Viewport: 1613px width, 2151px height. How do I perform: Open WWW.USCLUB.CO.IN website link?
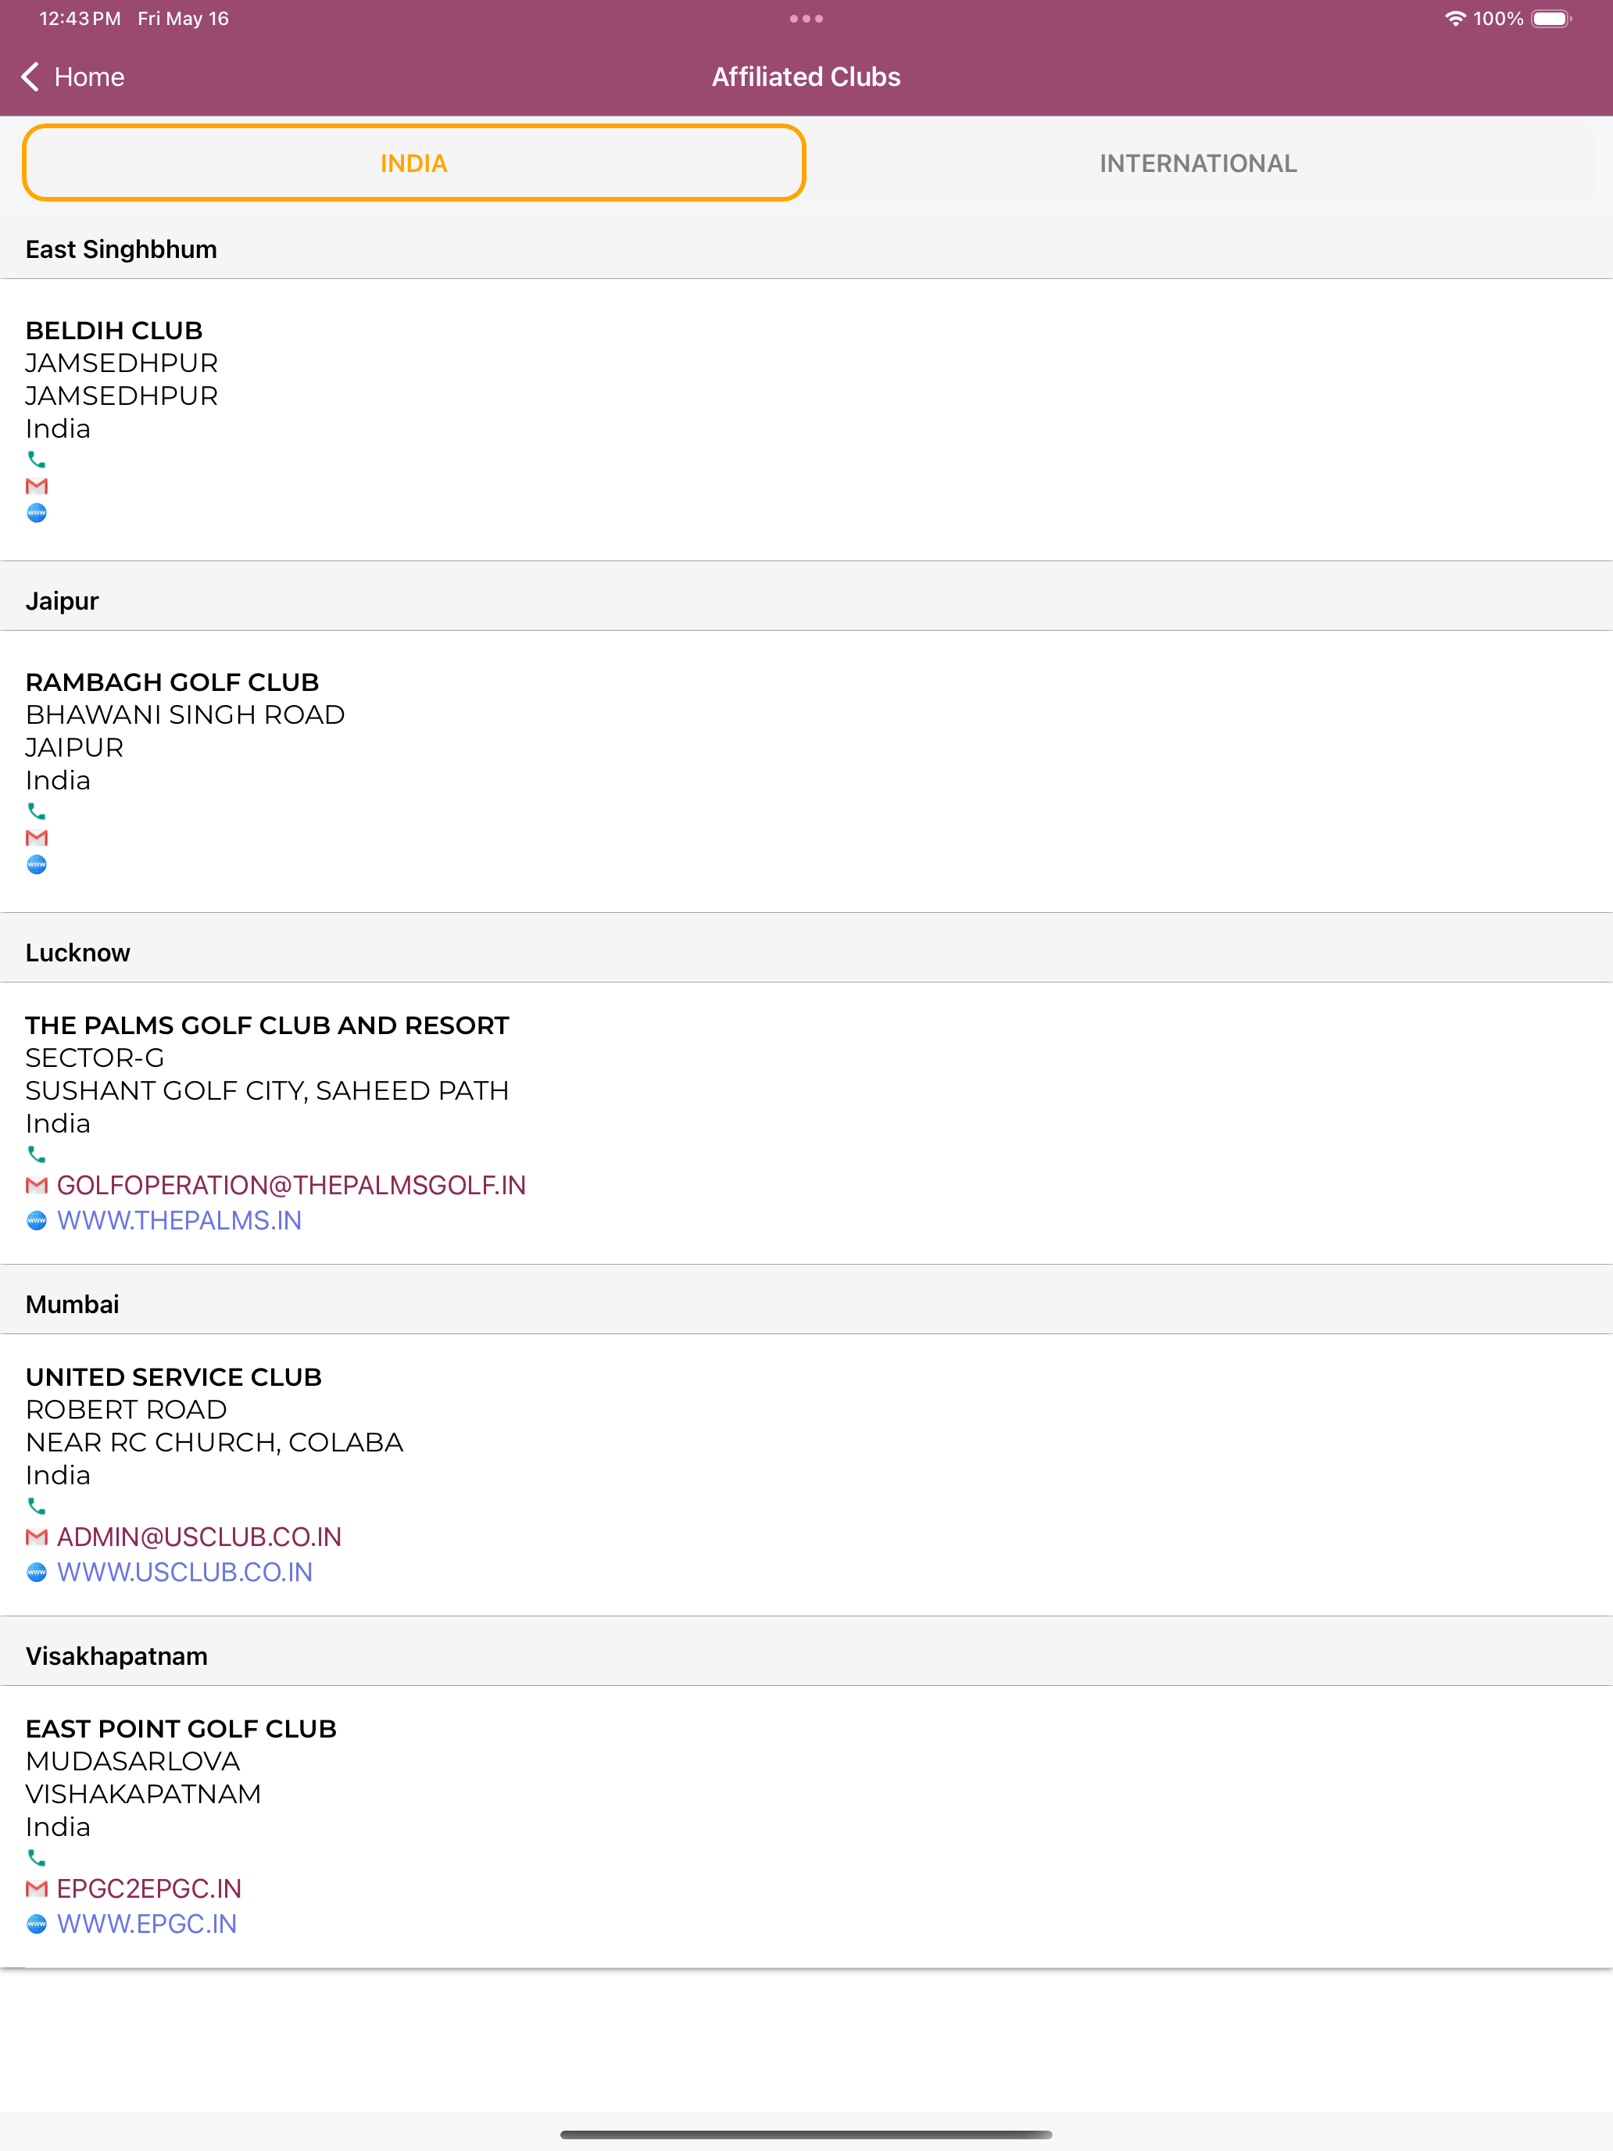tap(184, 1573)
